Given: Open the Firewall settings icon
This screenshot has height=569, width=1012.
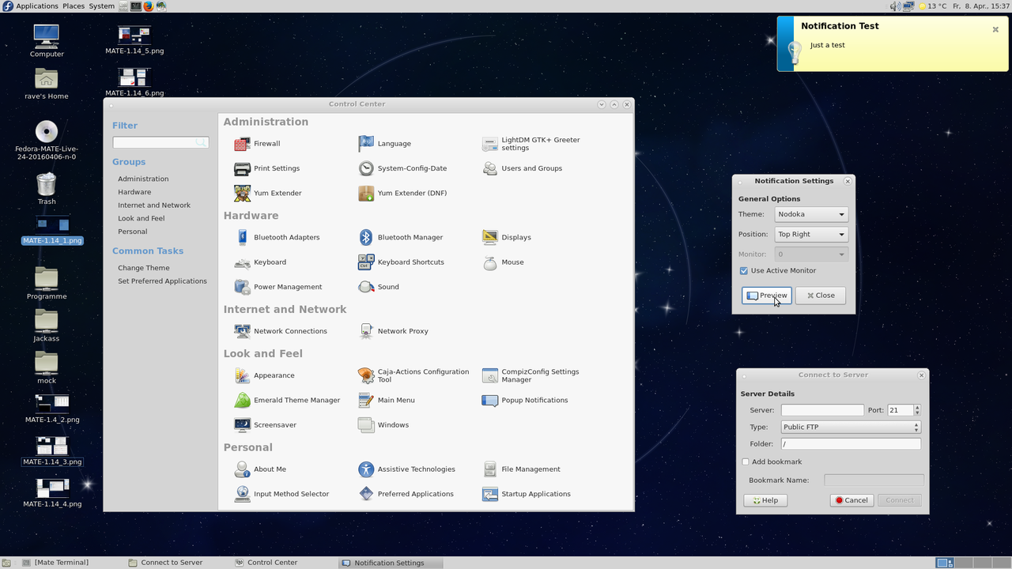Looking at the screenshot, I should pyautogui.click(x=242, y=144).
